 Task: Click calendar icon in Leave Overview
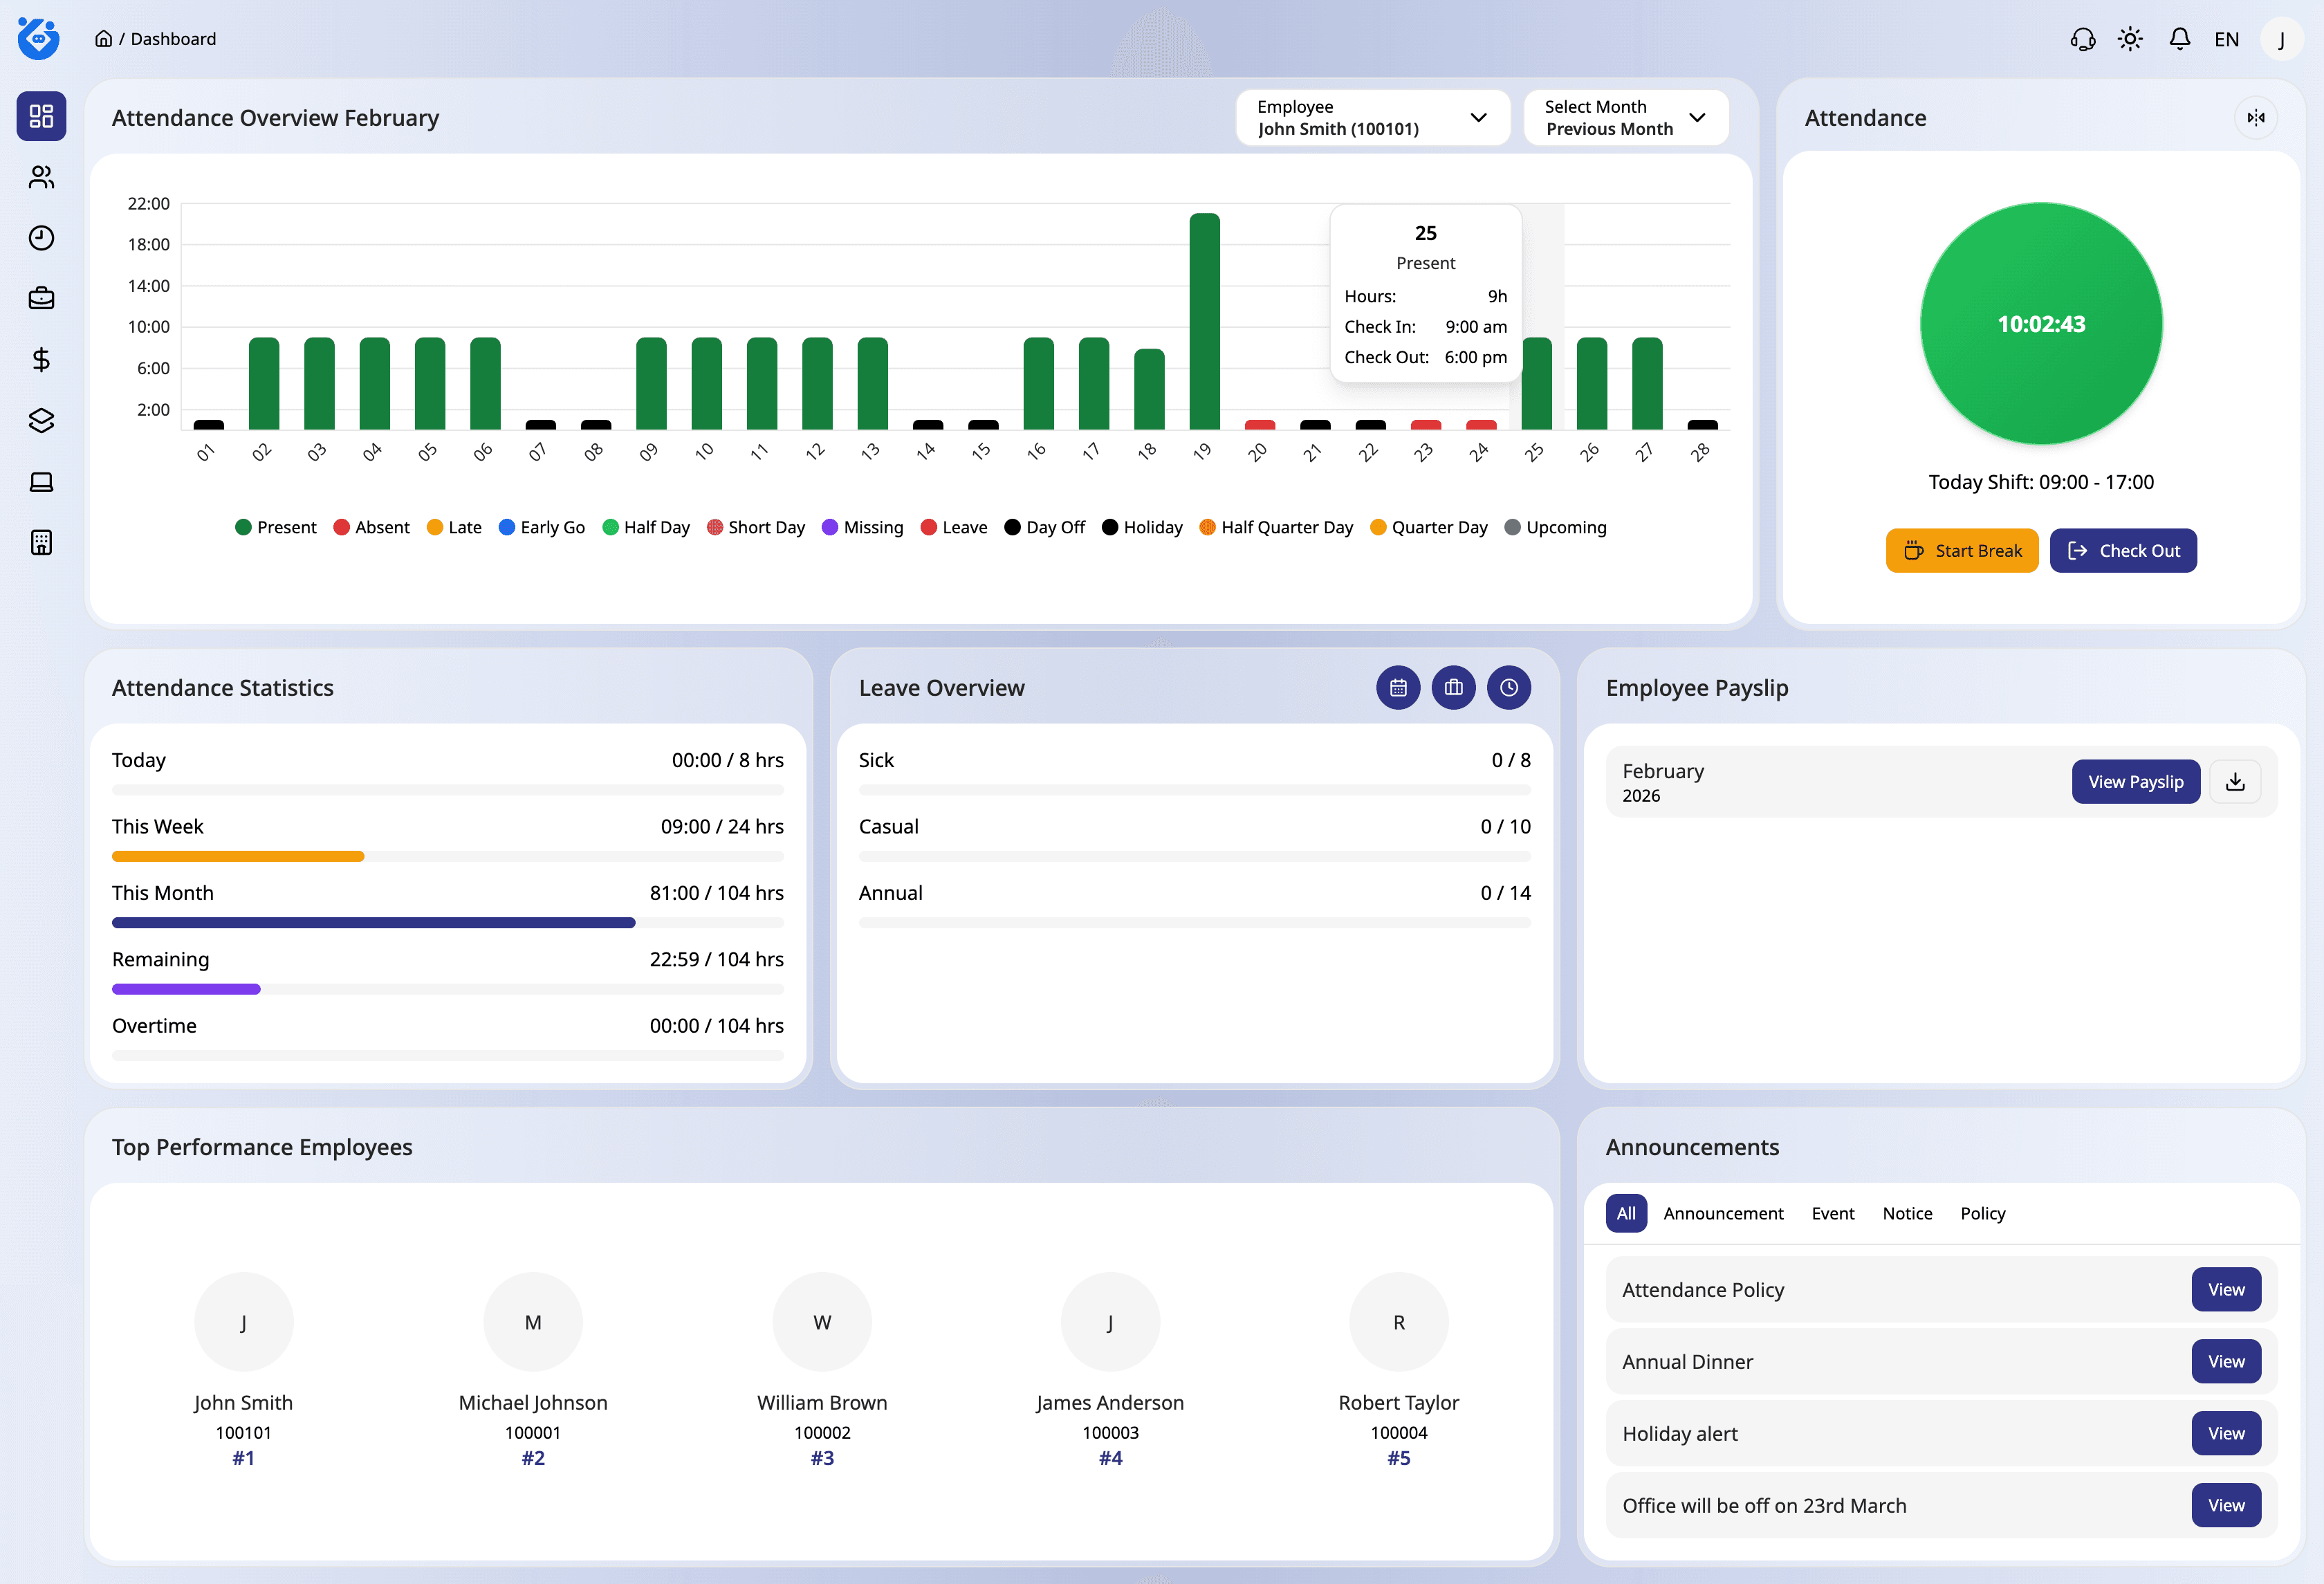click(x=1398, y=688)
